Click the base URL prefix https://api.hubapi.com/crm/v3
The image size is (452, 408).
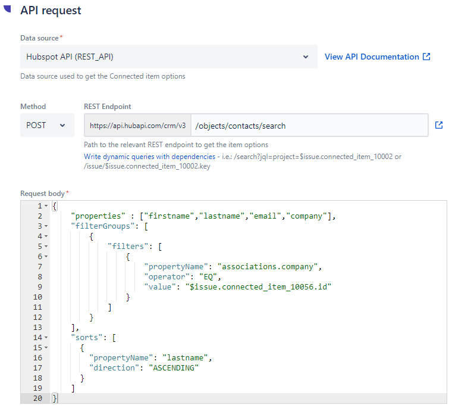pyautogui.click(x=137, y=126)
